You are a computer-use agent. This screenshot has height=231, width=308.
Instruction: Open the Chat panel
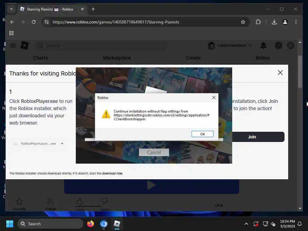click(219, 205)
